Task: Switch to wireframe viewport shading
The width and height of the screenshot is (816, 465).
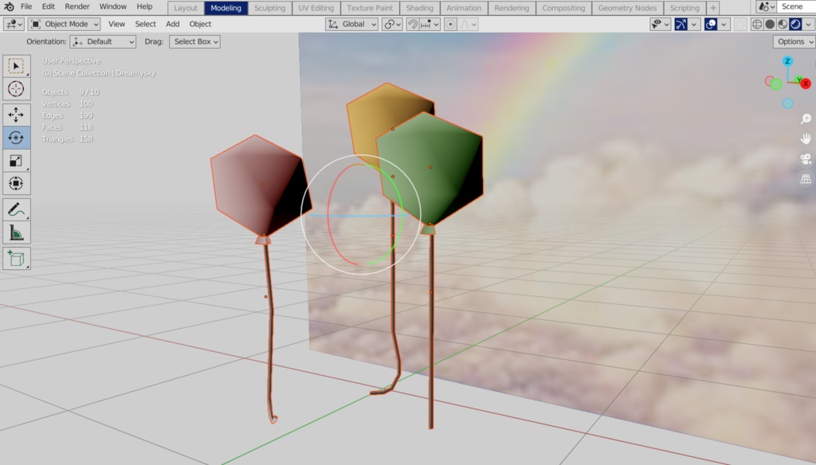Action: [757, 24]
